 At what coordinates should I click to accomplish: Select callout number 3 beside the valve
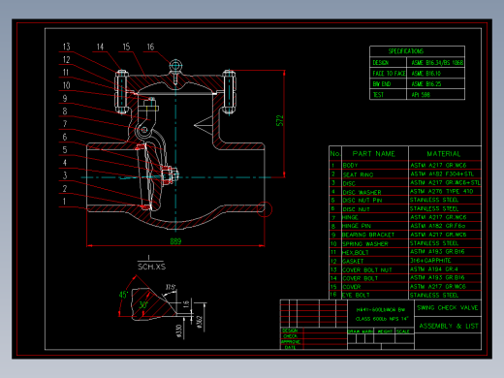click(65, 175)
